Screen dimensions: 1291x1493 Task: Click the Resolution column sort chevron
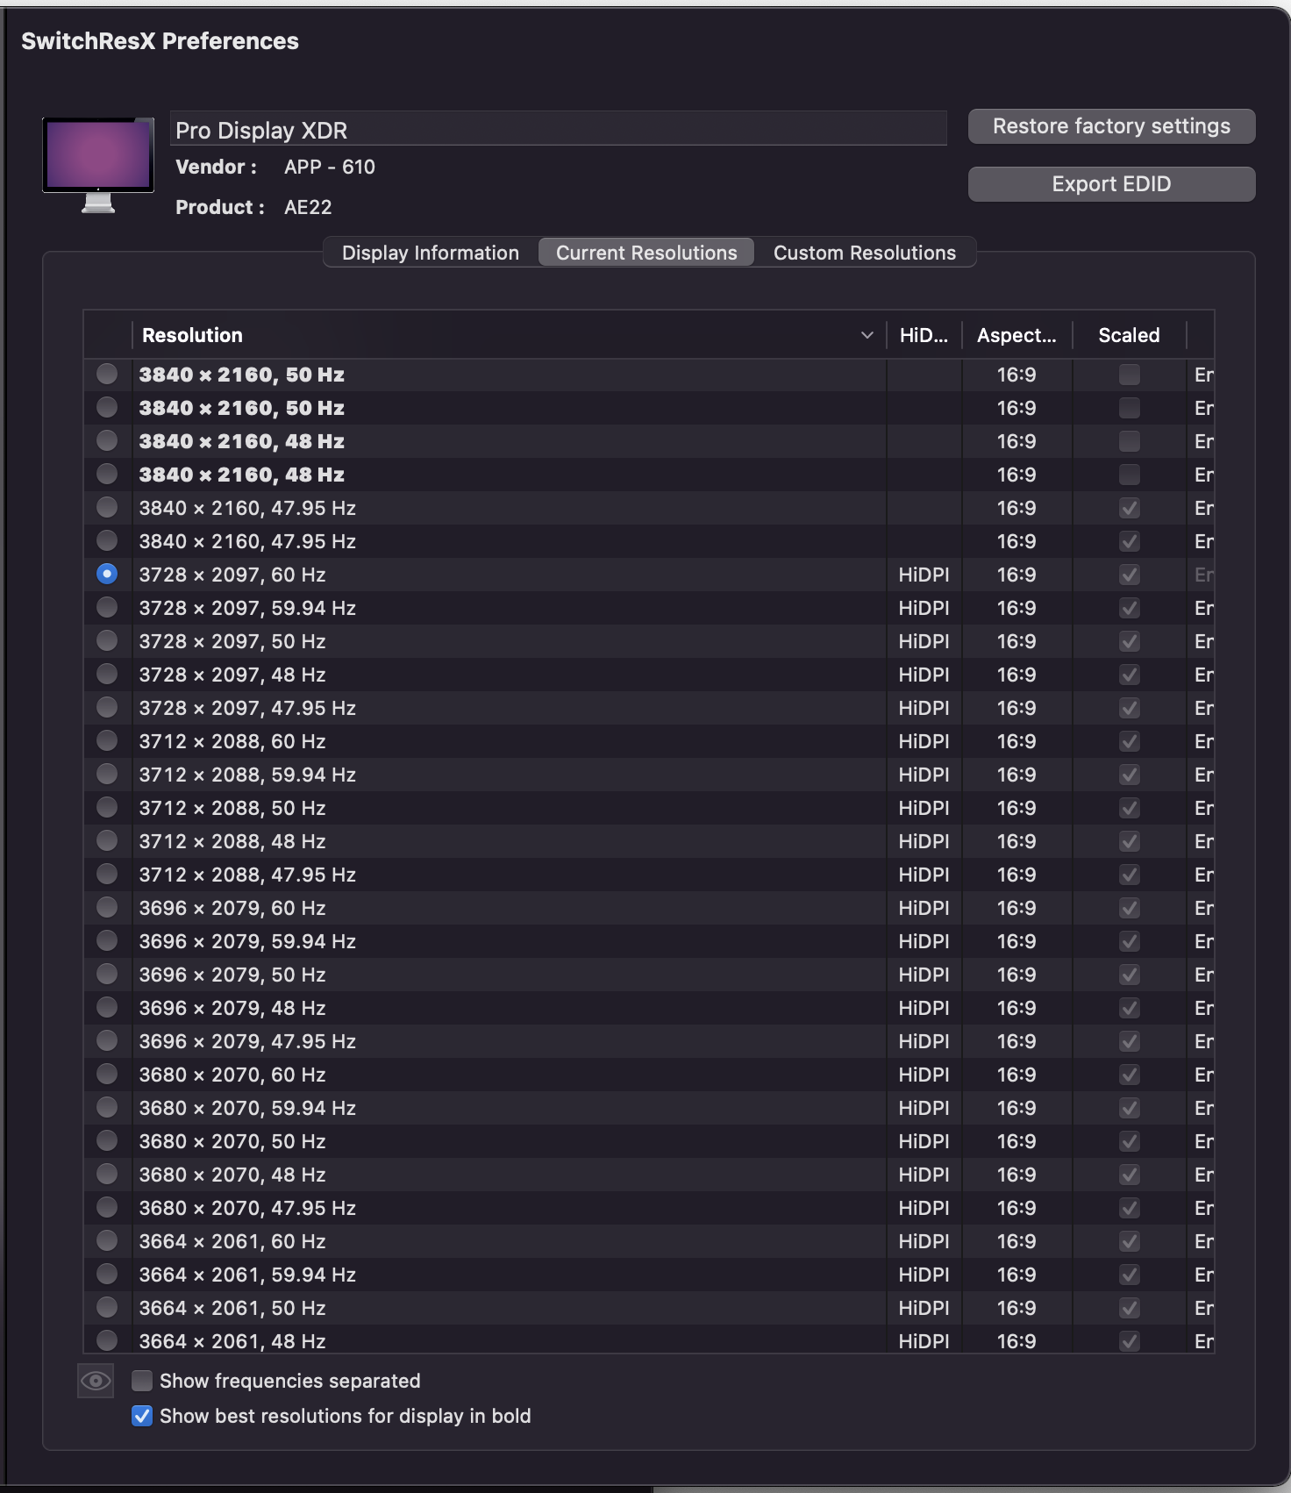coord(867,335)
